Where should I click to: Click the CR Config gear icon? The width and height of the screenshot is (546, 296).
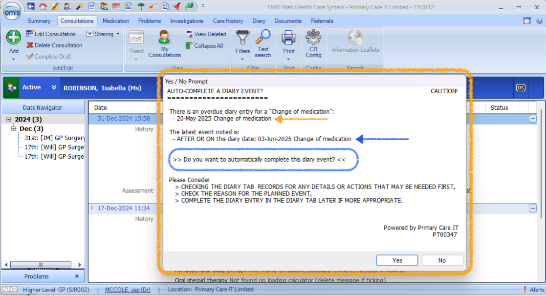(x=313, y=37)
